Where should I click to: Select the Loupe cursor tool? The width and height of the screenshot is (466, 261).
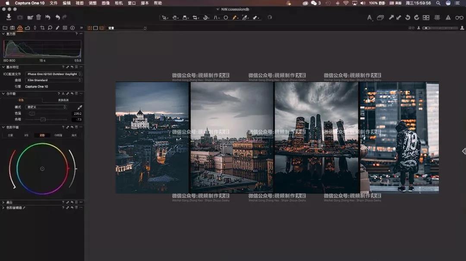tap(185, 18)
